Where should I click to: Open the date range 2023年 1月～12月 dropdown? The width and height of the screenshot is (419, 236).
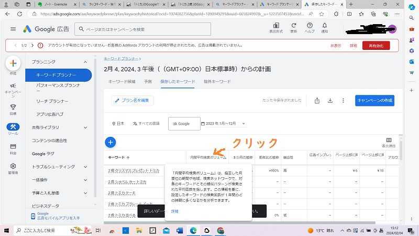[223, 124]
